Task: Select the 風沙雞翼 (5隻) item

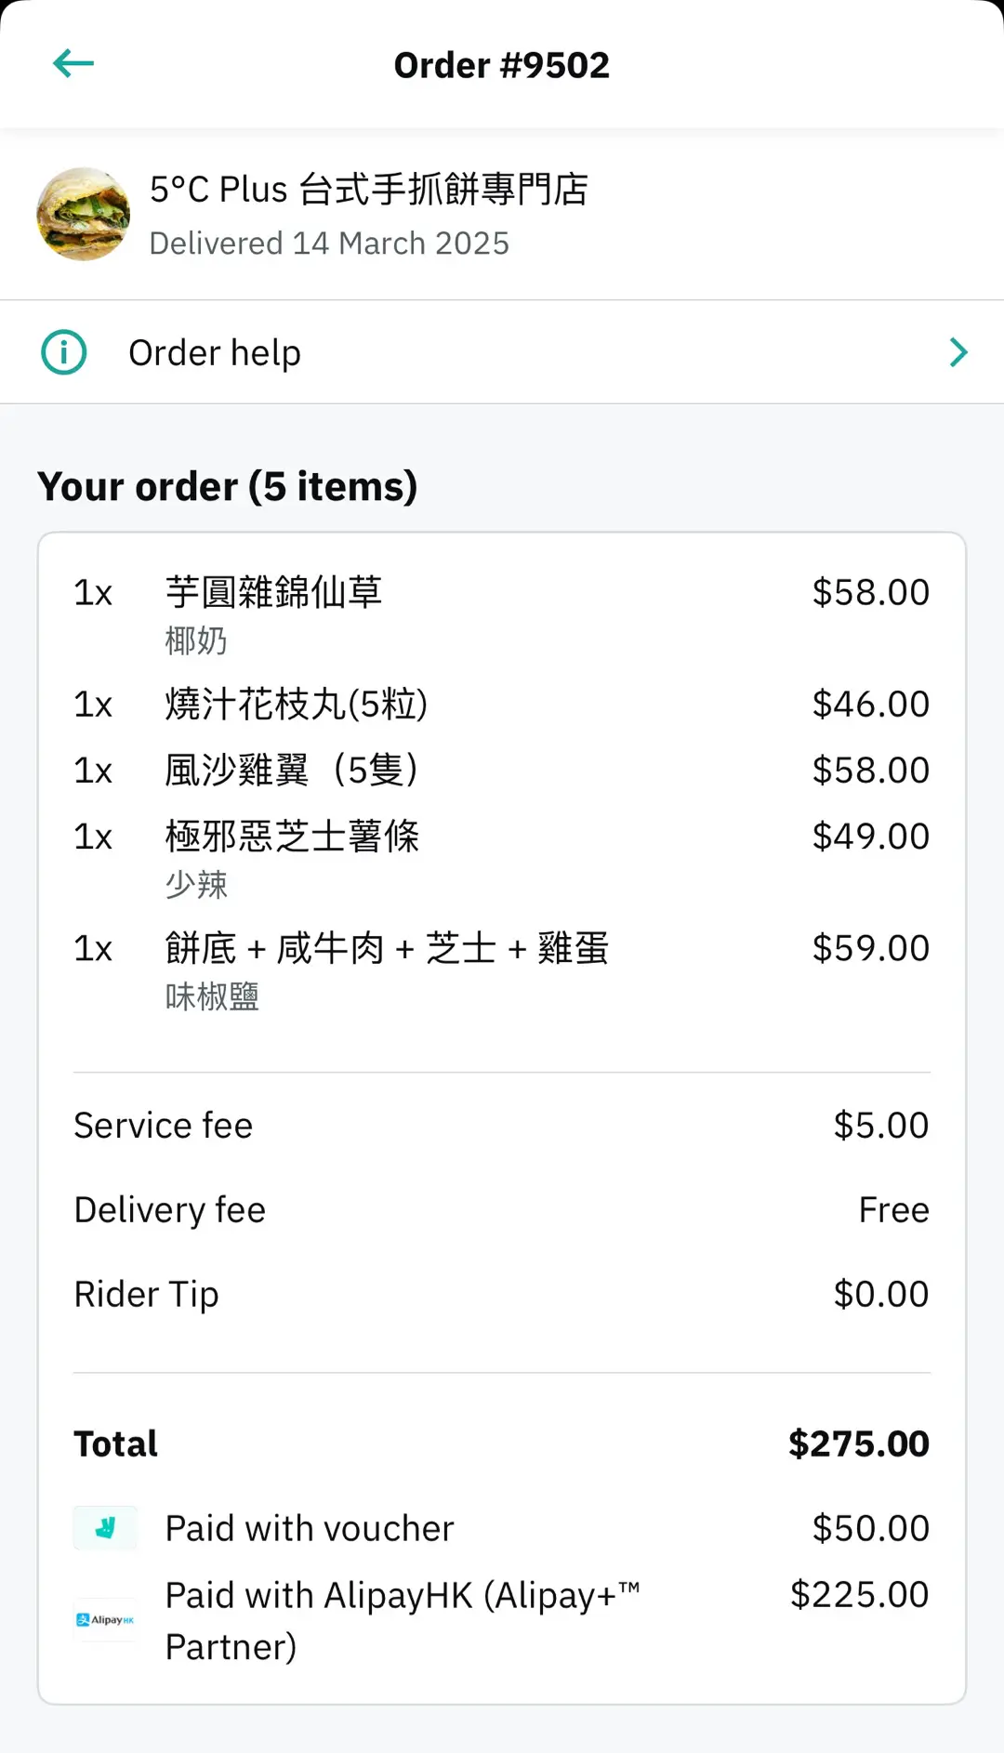Action: (292, 771)
